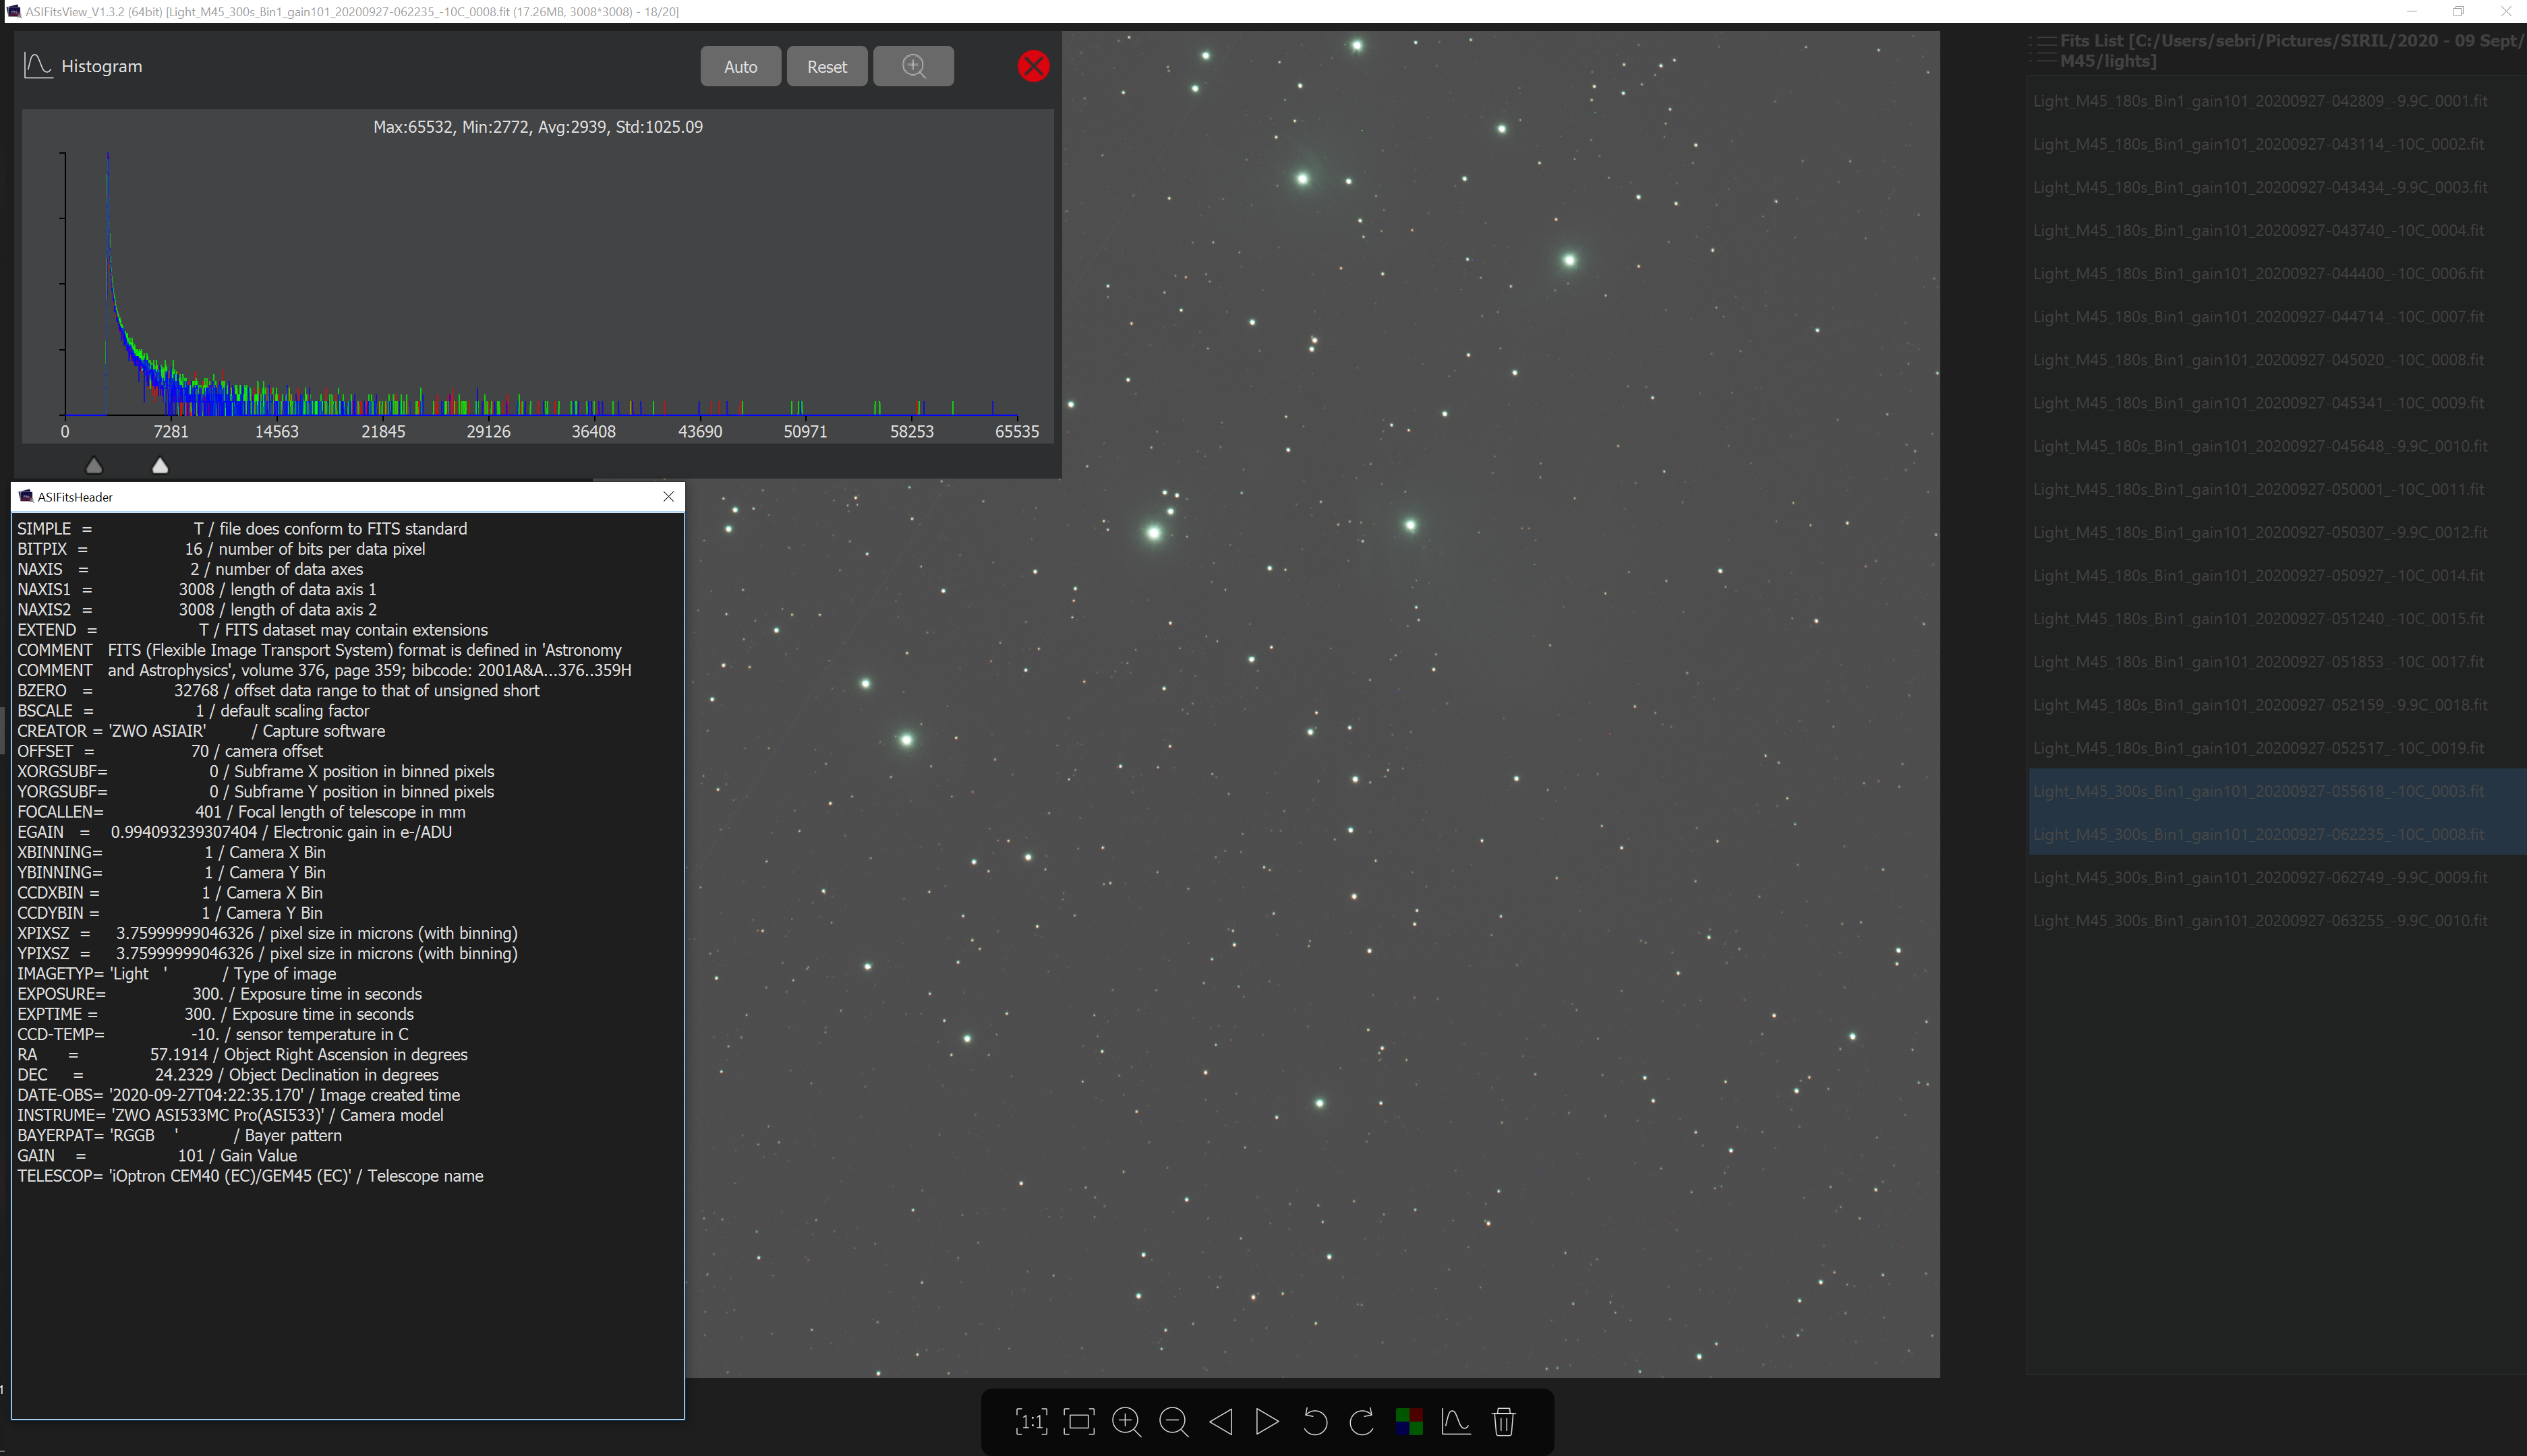Click the Reset histogram button
The image size is (2527, 1456).
[826, 67]
